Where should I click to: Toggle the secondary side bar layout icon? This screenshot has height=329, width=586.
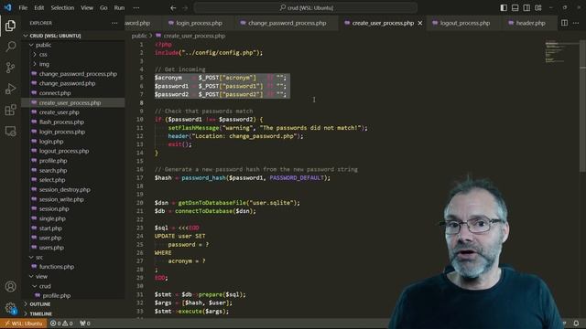coord(526,8)
